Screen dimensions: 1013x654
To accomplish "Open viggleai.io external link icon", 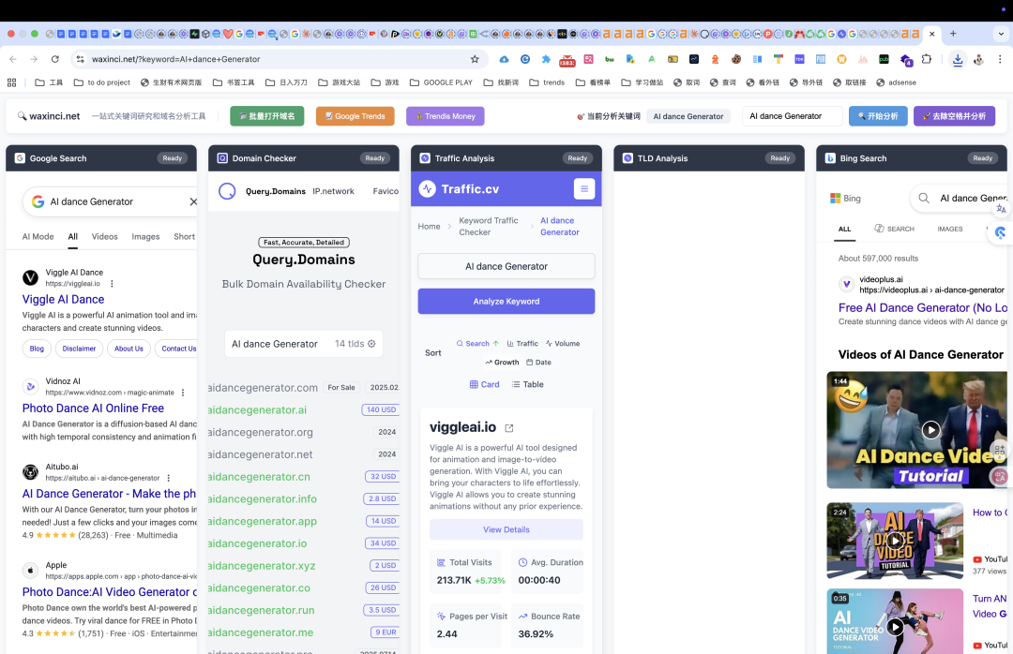I will pyautogui.click(x=509, y=428).
